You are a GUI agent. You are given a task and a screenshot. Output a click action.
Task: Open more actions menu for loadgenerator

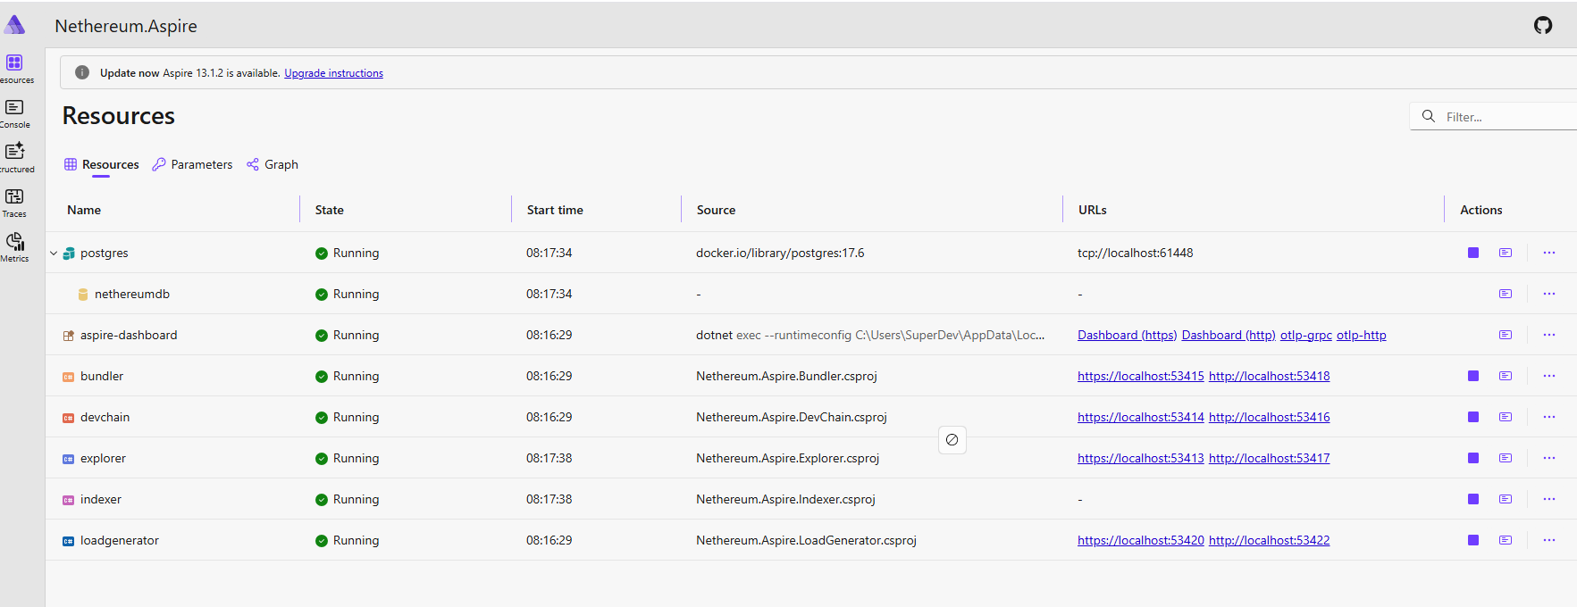click(1549, 540)
